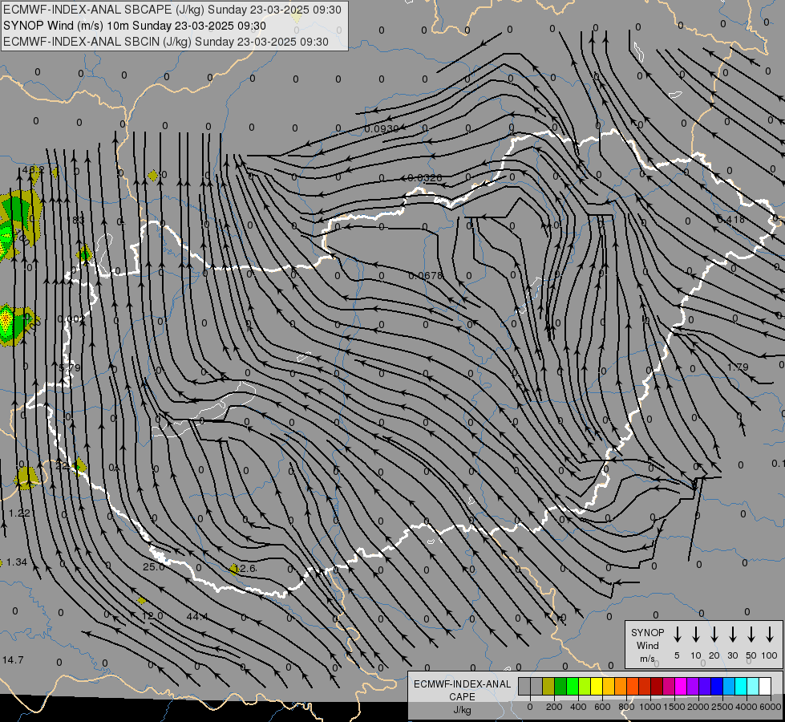Click the 50 m/s wind arrow in legend
Viewport: 785px width, 722px height.
pyautogui.click(x=751, y=635)
